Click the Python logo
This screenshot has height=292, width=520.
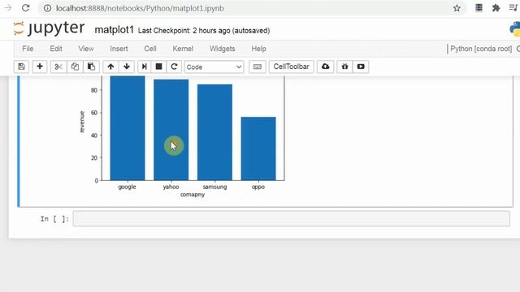(x=515, y=29)
